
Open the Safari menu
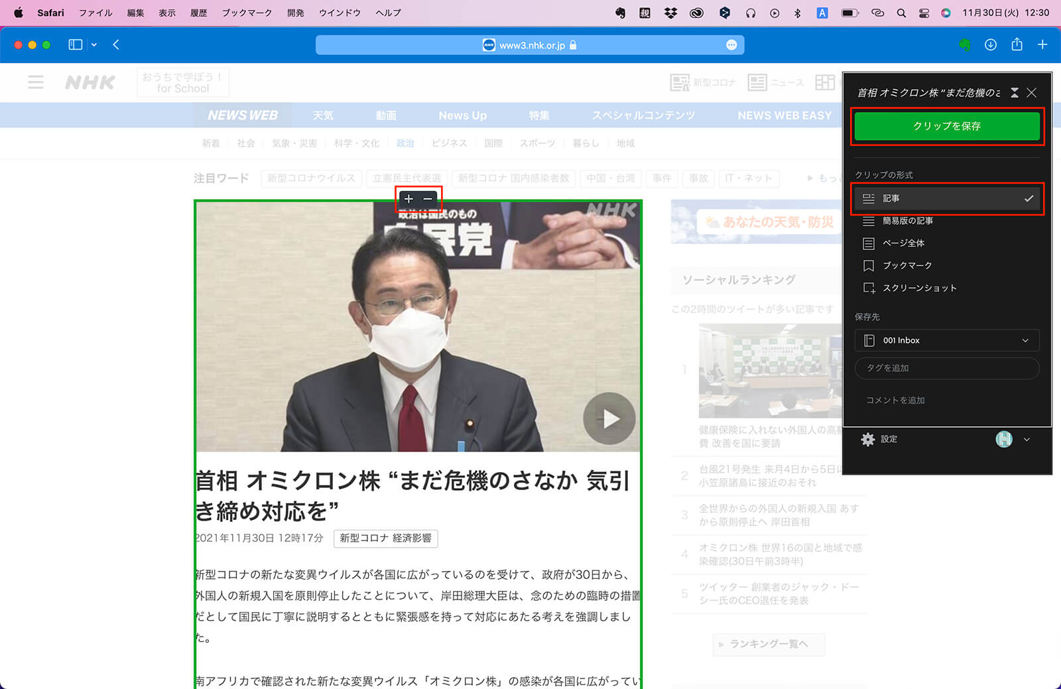click(x=50, y=13)
